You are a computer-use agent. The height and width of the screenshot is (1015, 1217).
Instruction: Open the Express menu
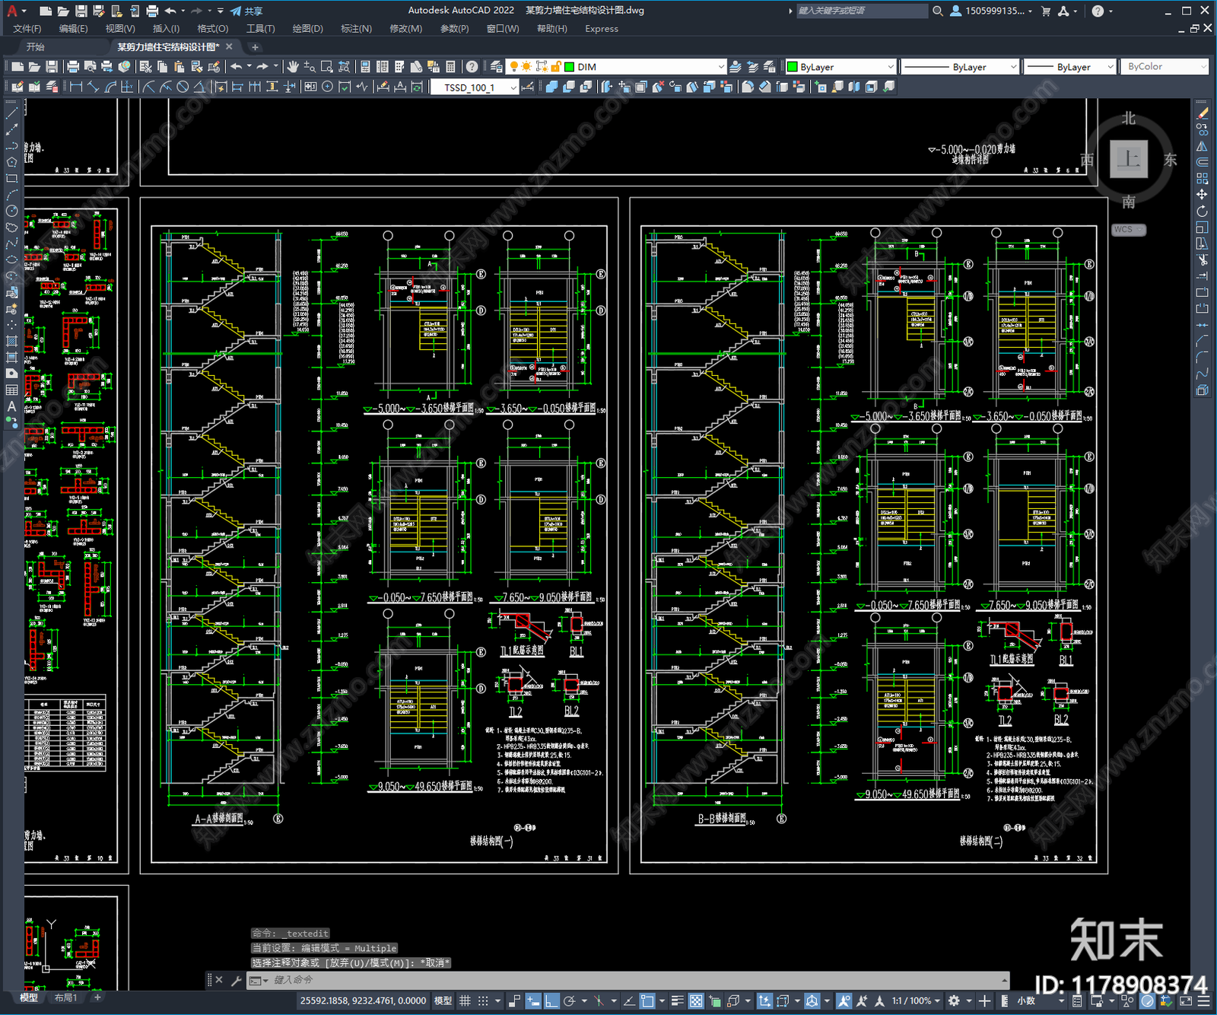[x=602, y=29]
